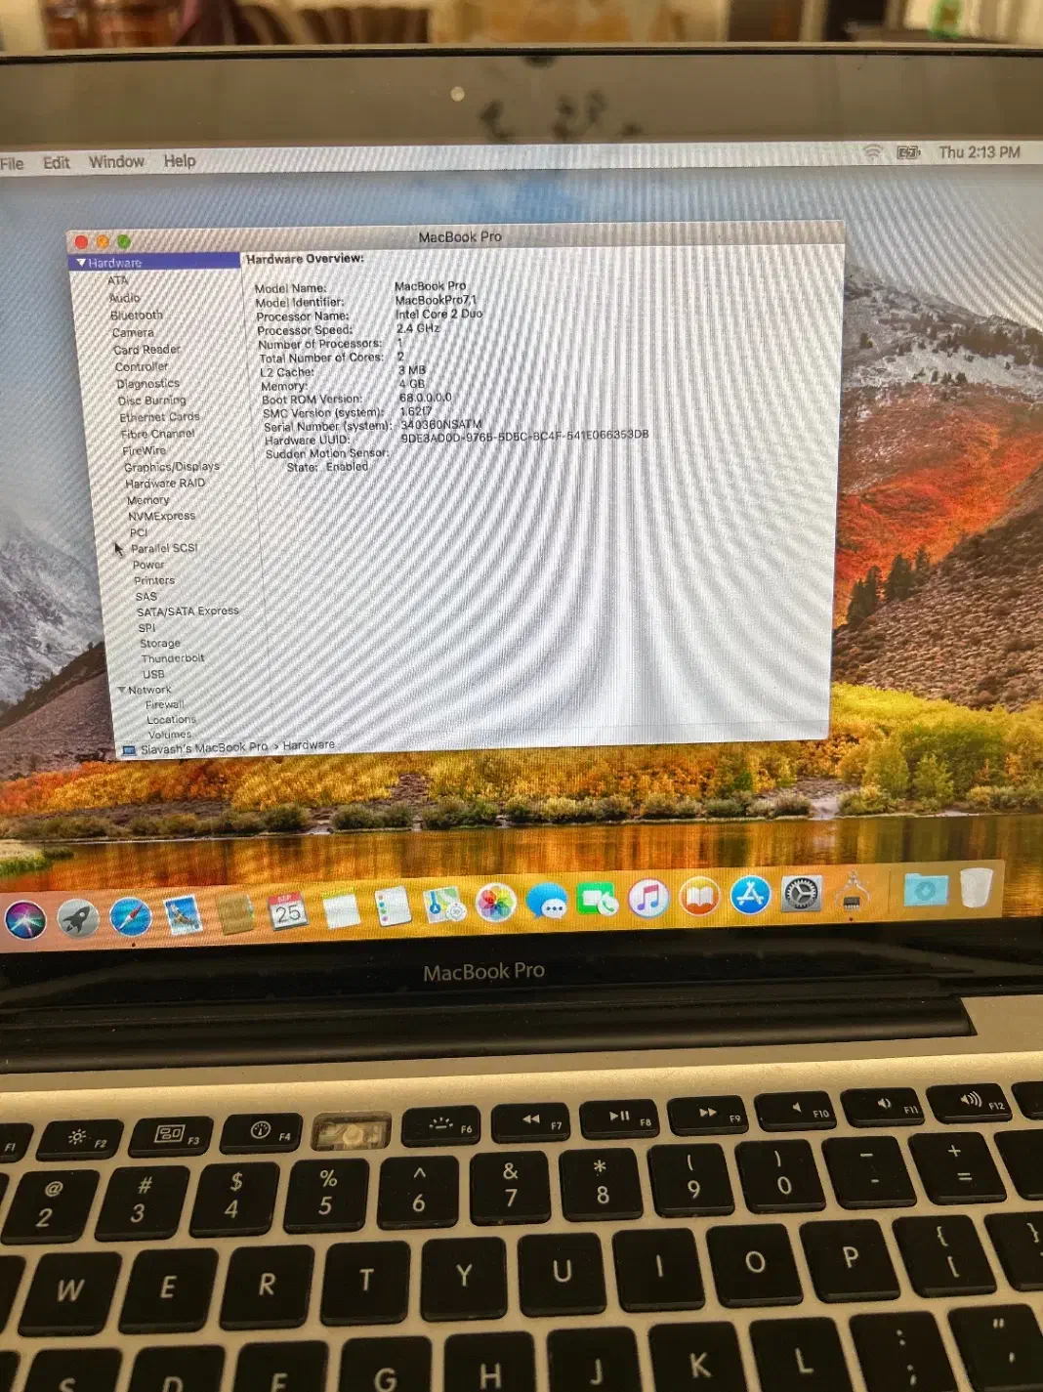Open Messages speech bubble icon
Screen dimensions: 1043x1392
(547, 901)
